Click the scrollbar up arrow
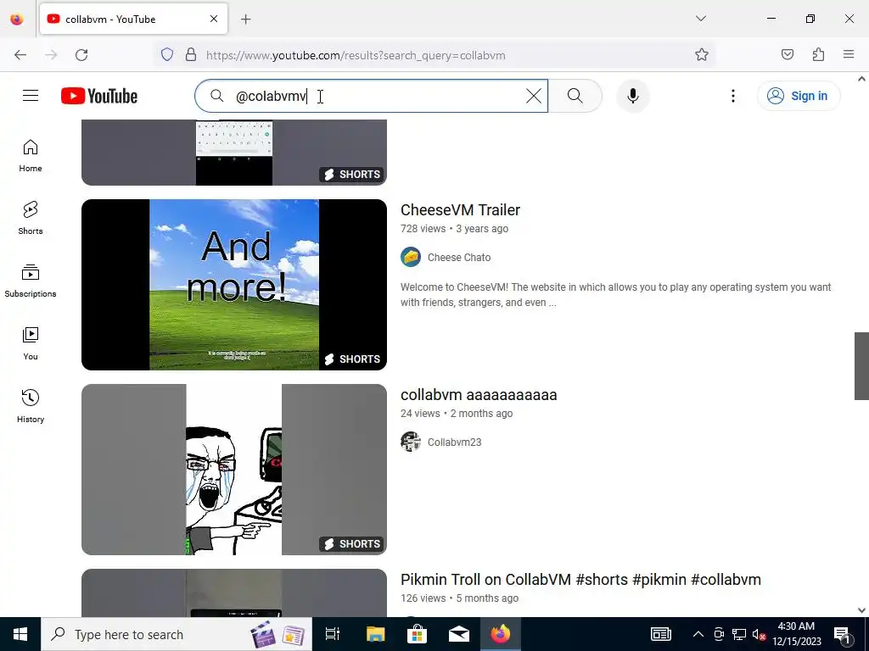 pyautogui.click(x=861, y=79)
